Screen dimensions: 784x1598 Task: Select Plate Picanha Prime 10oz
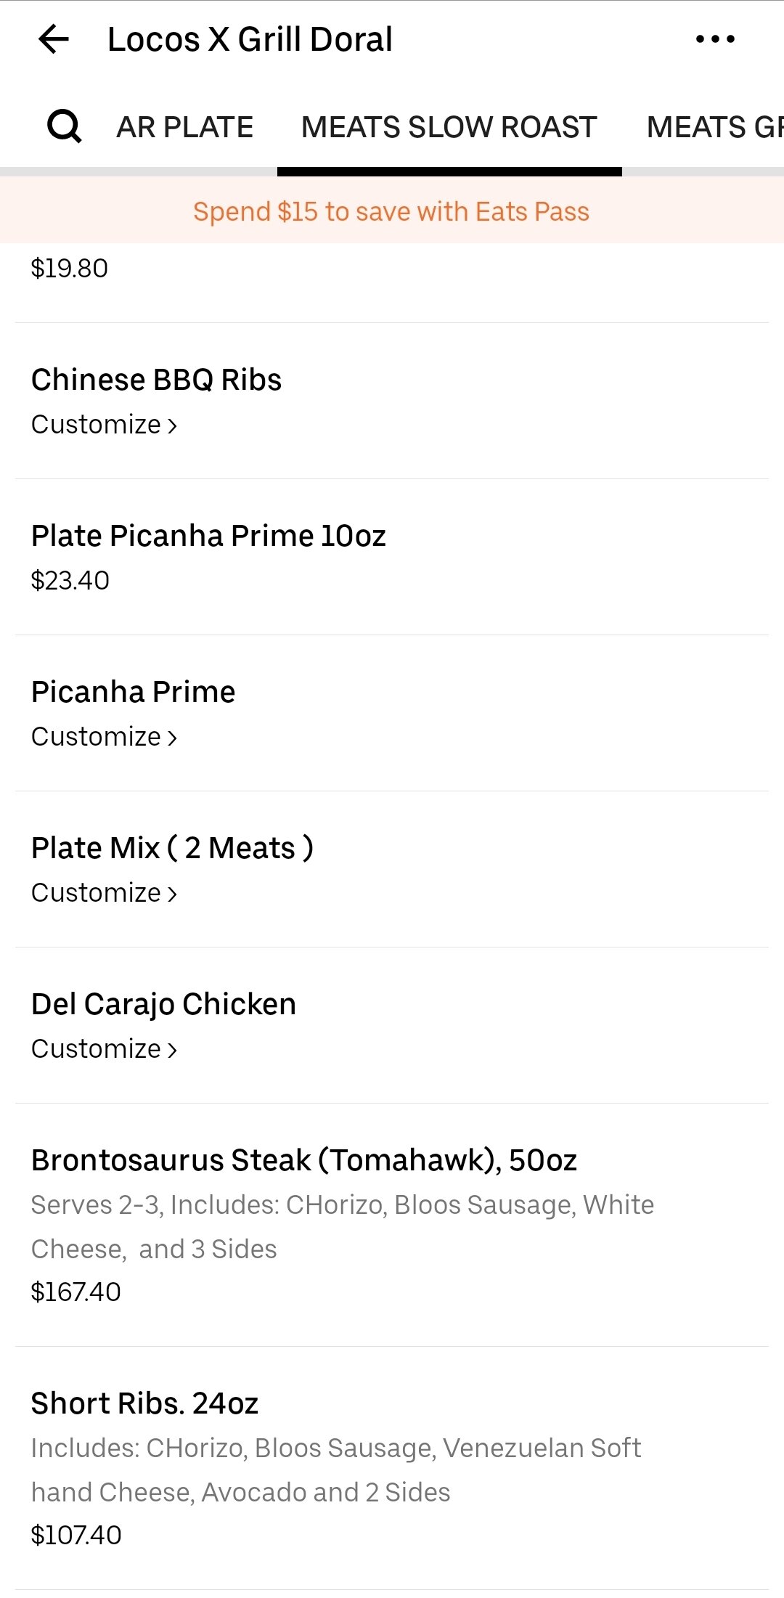[208, 536]
